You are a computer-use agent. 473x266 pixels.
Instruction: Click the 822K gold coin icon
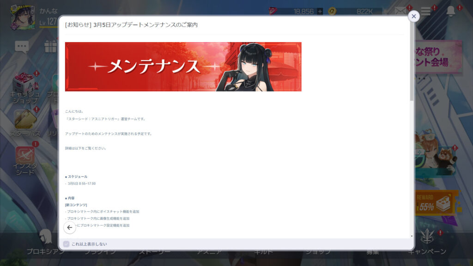tap(332, 11)
